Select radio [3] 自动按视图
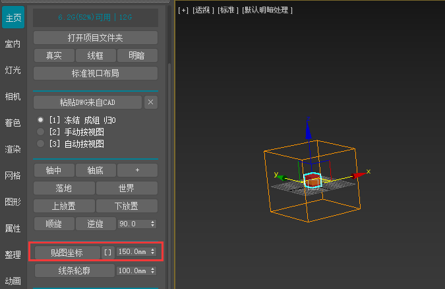This screenshot has width=445, height=289. coord(41,144)
